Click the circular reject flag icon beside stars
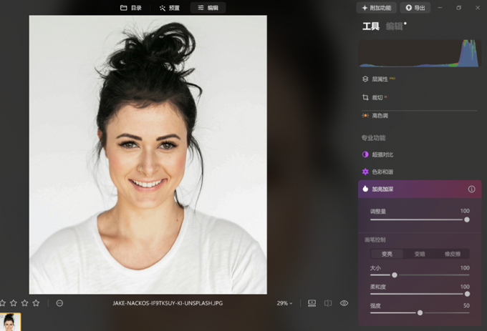 pos(59,303)
